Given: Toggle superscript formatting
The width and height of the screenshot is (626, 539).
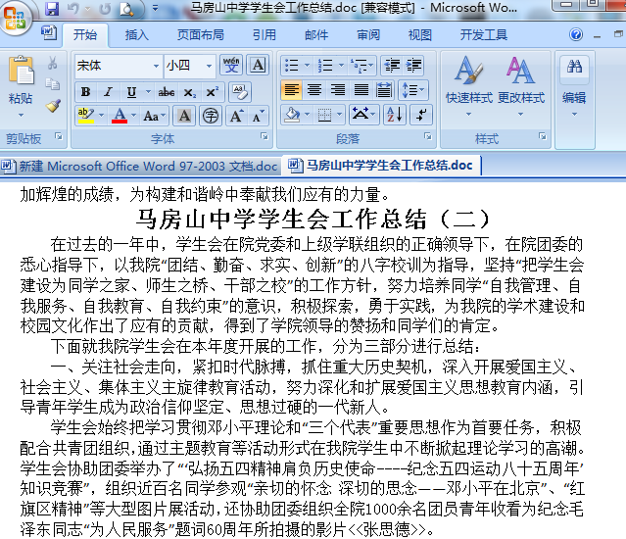Looking at the screenshot, I should tap(212, 92).
